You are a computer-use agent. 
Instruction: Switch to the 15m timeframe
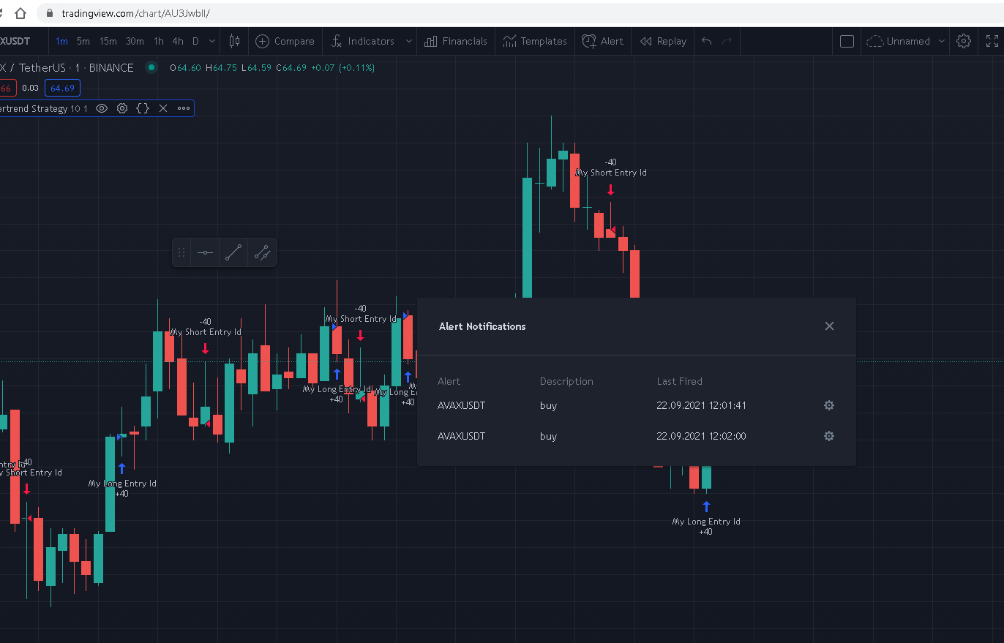click(x=108, y=42)
